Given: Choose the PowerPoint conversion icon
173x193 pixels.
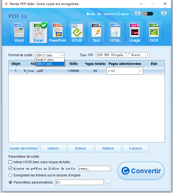Looking at the screenshot, I should (58, 32).
